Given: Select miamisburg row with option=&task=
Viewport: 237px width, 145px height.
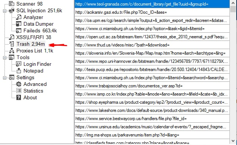Looking at the screenshot, I should click(152, 29).
